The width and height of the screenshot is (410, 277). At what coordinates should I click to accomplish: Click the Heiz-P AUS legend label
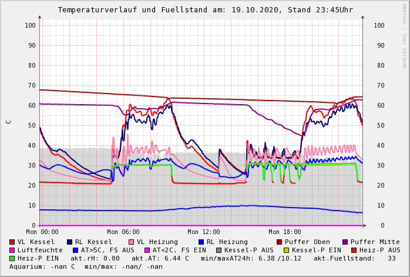[x=379, y=250]
